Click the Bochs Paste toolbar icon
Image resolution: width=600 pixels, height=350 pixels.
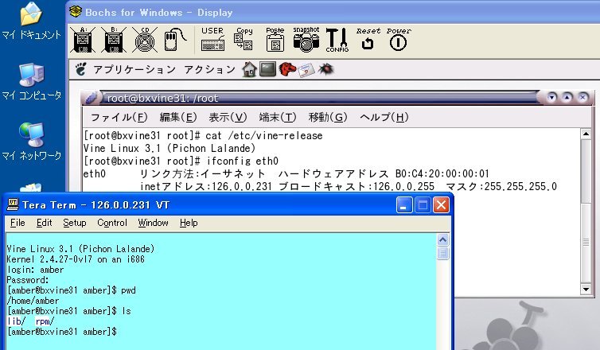275,39
